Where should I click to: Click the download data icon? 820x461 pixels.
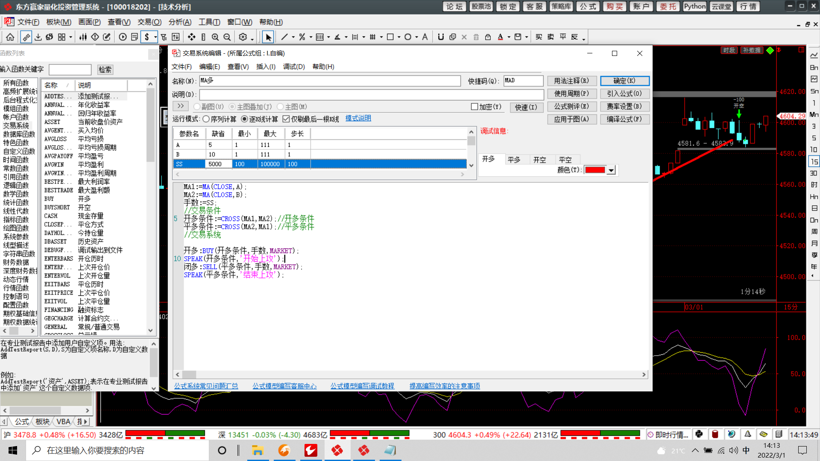point(38,37)
